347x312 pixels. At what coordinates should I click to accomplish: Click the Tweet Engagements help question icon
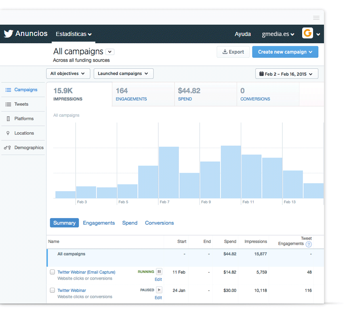309,244
